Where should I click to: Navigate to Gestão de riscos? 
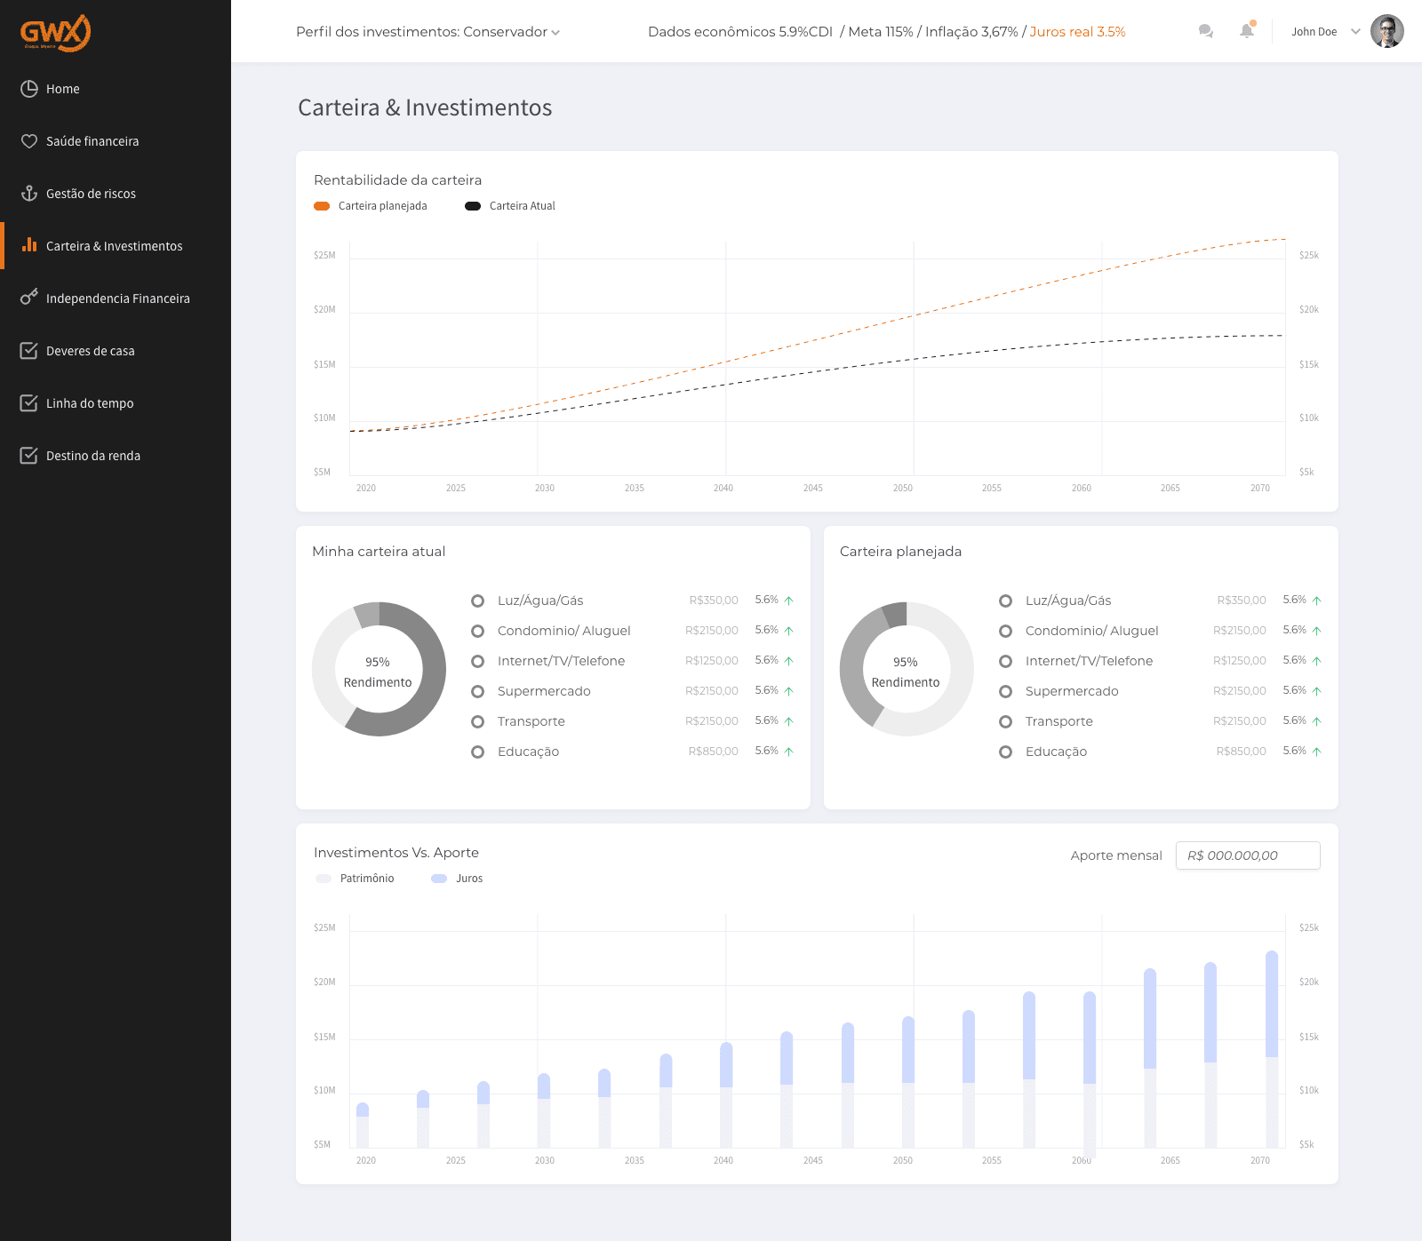pyautogui.click(x=91, y=194)
